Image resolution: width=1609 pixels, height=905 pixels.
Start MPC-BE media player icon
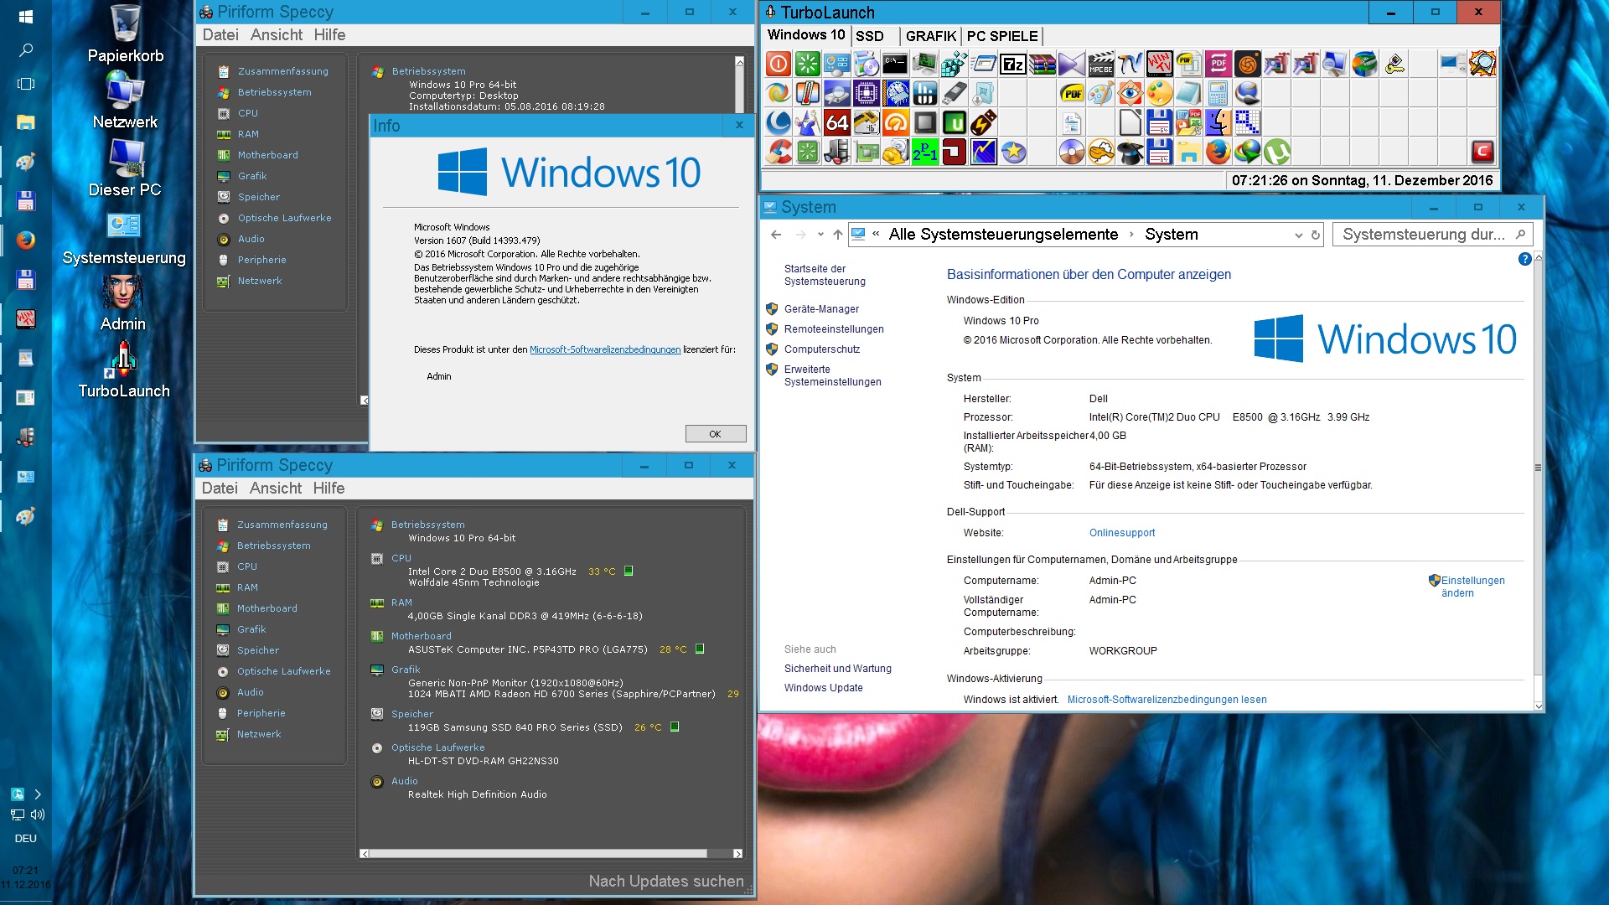click(x=1101, y=64)
